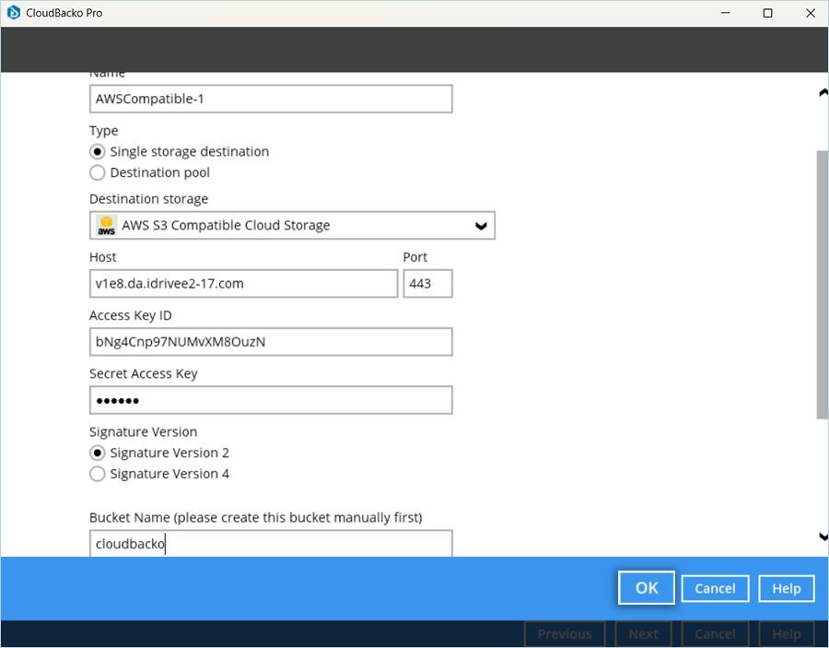Select Single storage destination option
The width and height of the screenshot is (829, 648).
98,151
